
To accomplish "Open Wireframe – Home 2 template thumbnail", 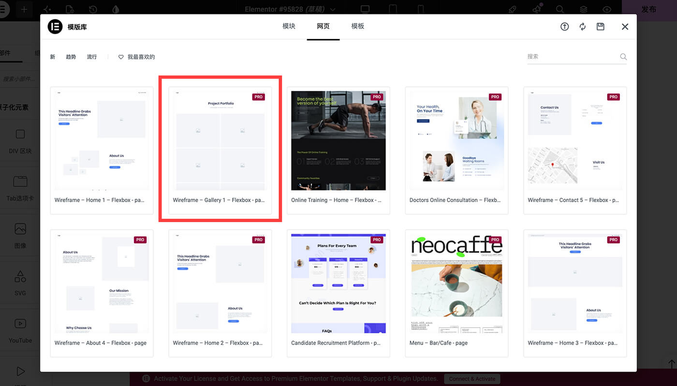I will 220,283.
